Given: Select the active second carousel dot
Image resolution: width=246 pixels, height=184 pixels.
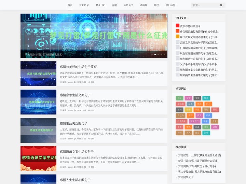Looking at the screenshot, I should (x=155, y=55).
